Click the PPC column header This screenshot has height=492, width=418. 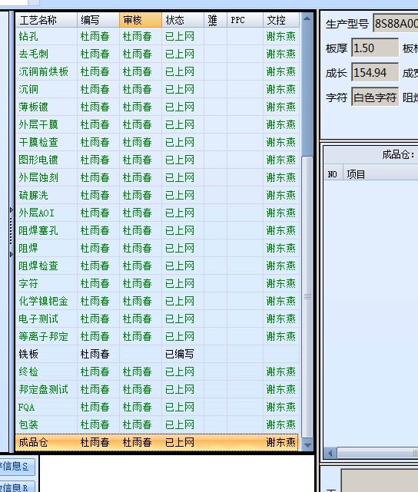click(x=245, y=20)
